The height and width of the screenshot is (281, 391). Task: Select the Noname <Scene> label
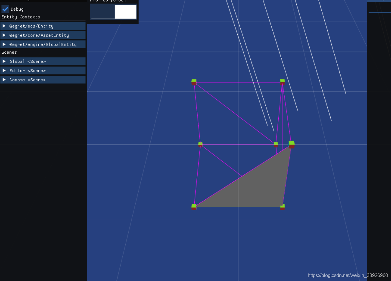[27, 80]
